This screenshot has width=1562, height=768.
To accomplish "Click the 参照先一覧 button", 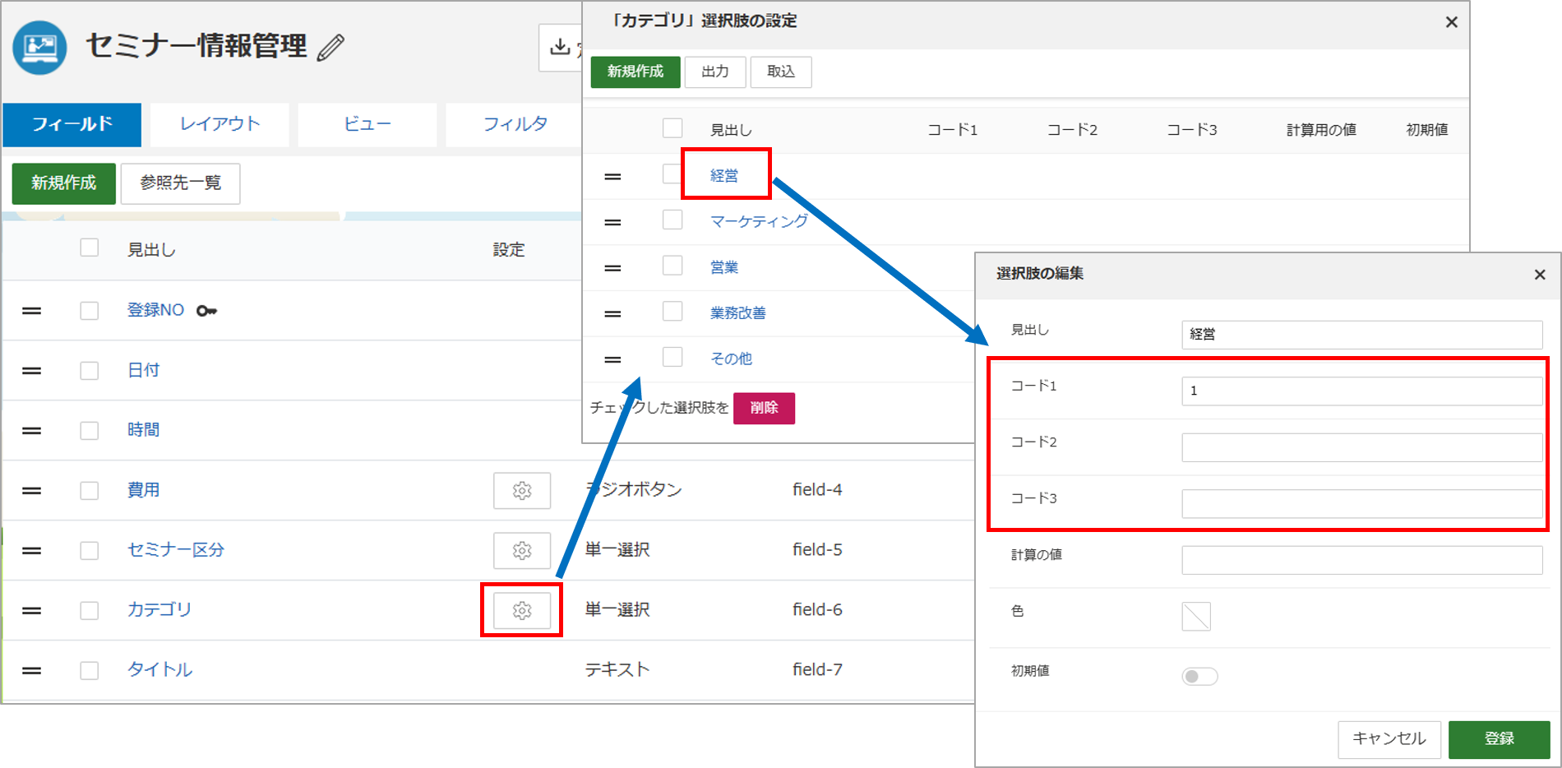I will click(181, 183).
